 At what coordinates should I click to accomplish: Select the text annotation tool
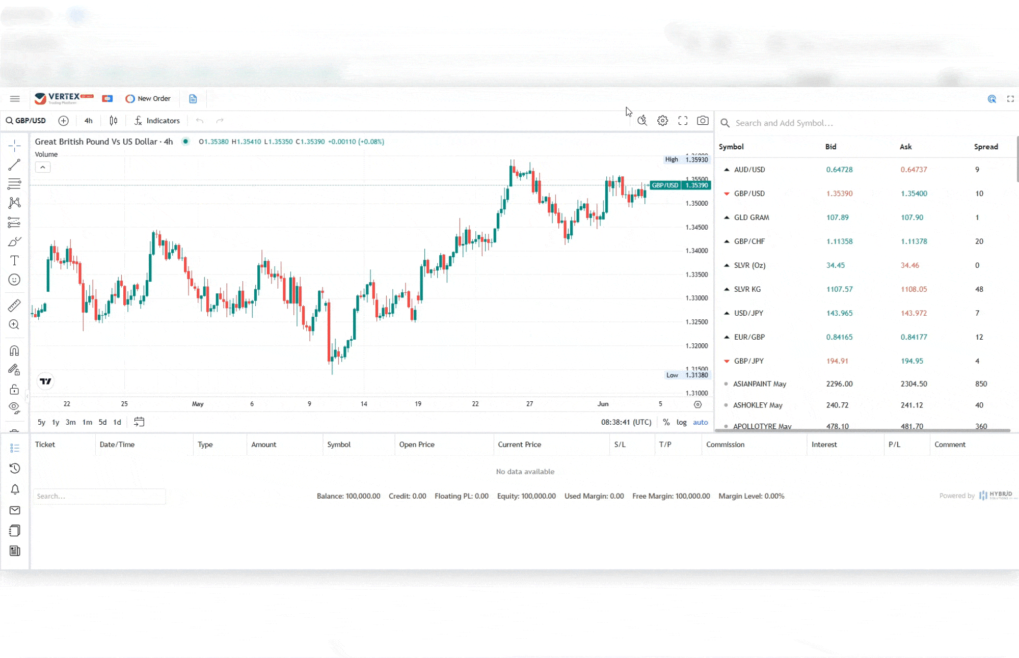pyautogui.click(x=14, y=261)
